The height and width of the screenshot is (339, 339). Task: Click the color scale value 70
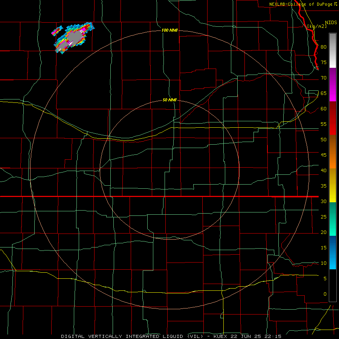point(324,78)
